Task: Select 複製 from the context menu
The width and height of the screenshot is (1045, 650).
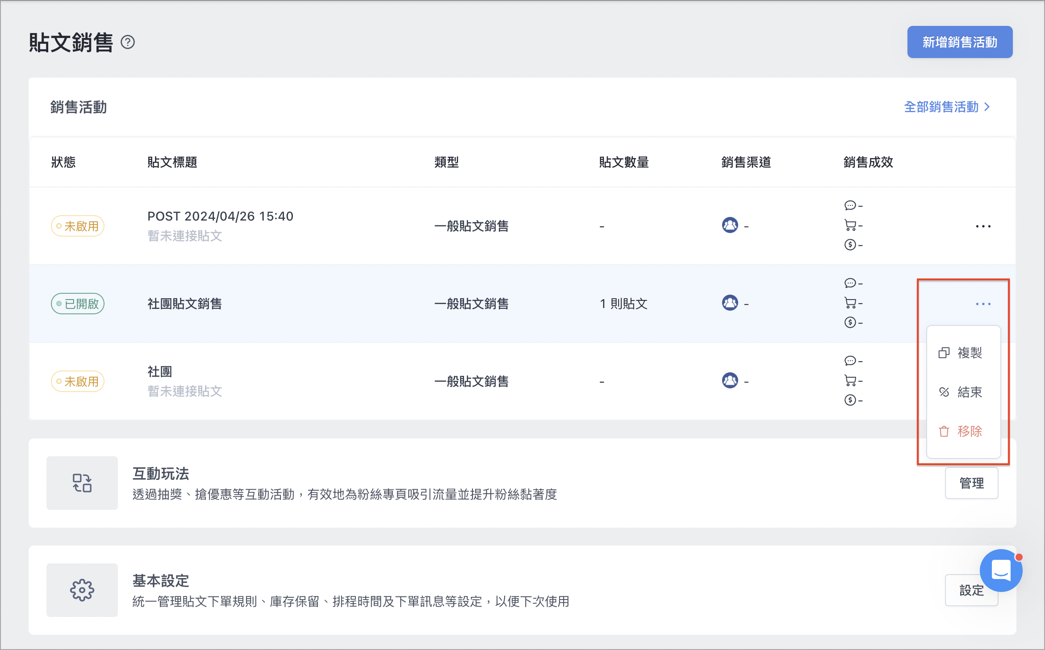Action: pos(963,353)
